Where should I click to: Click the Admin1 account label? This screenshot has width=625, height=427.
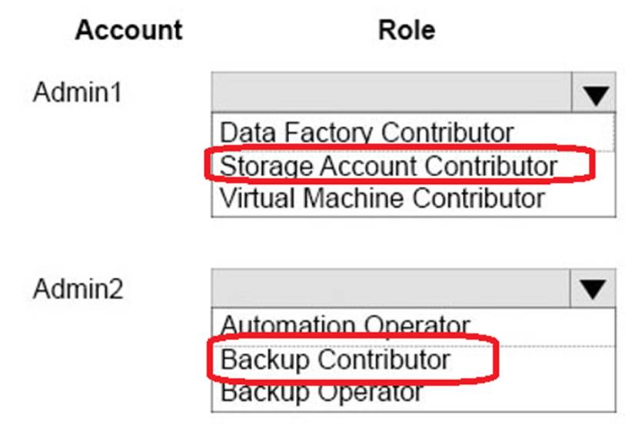(78, 93)
